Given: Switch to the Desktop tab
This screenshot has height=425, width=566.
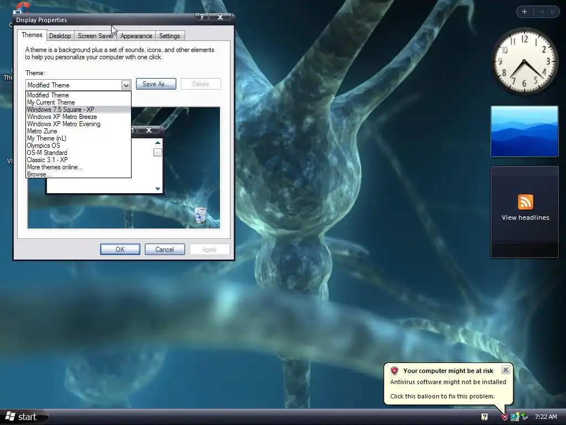Looking at the screenshot, I should [60, 36].
